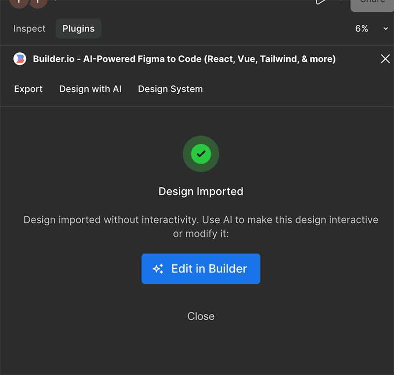This screenshot has height=375, width=394.
Task: Click the plugin title text Builder.io
Action: click(184, 59)
